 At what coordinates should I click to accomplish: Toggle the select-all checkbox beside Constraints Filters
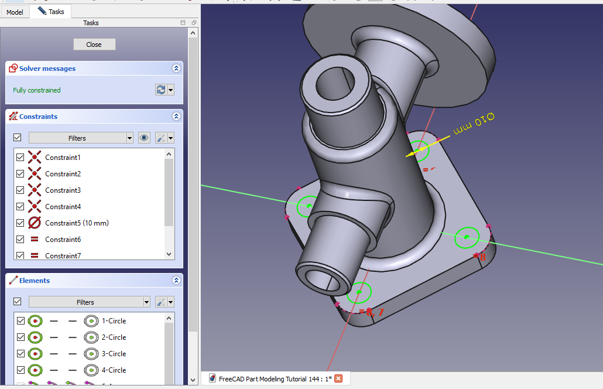click(x=17, y=138)
